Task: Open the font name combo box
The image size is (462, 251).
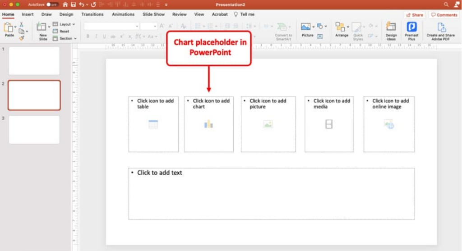Action: tap(111, 26)
